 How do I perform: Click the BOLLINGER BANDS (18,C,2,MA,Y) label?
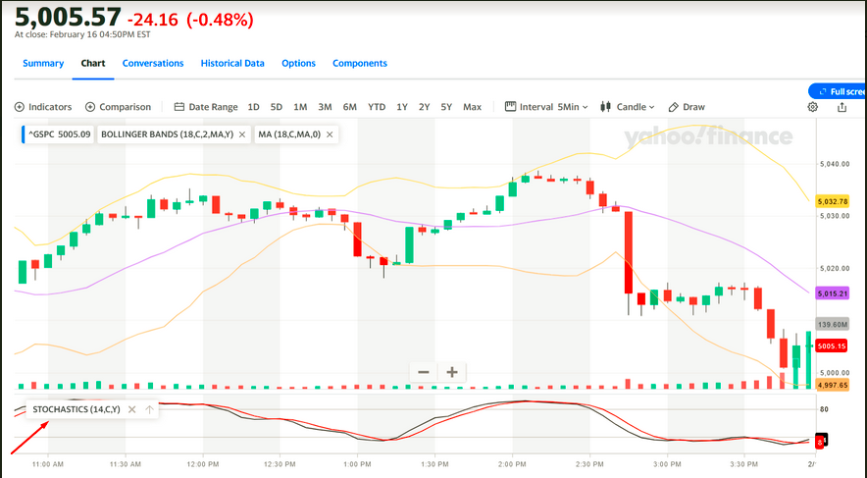pyautogui.click(x=167, y=134)
